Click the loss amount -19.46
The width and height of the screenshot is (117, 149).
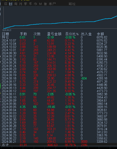pyautogui.click(x=51, y=107)
